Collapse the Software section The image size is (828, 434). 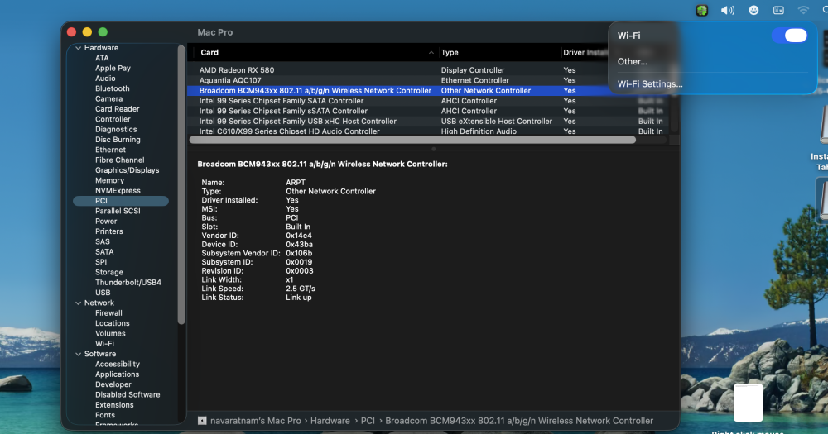[x=78, y=355]
